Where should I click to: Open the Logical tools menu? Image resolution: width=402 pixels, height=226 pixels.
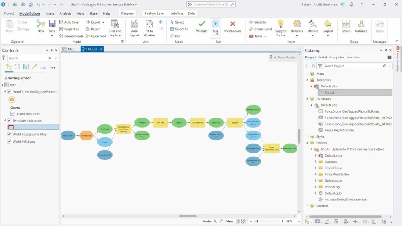point(328,28)
